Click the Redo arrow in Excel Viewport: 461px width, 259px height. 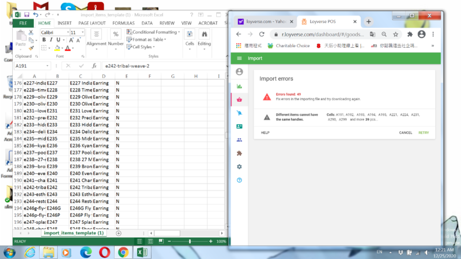coord(47,15)
